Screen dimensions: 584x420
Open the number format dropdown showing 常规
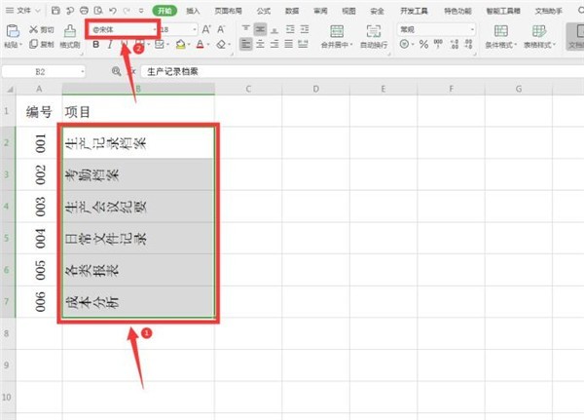[x=437, y=29]
